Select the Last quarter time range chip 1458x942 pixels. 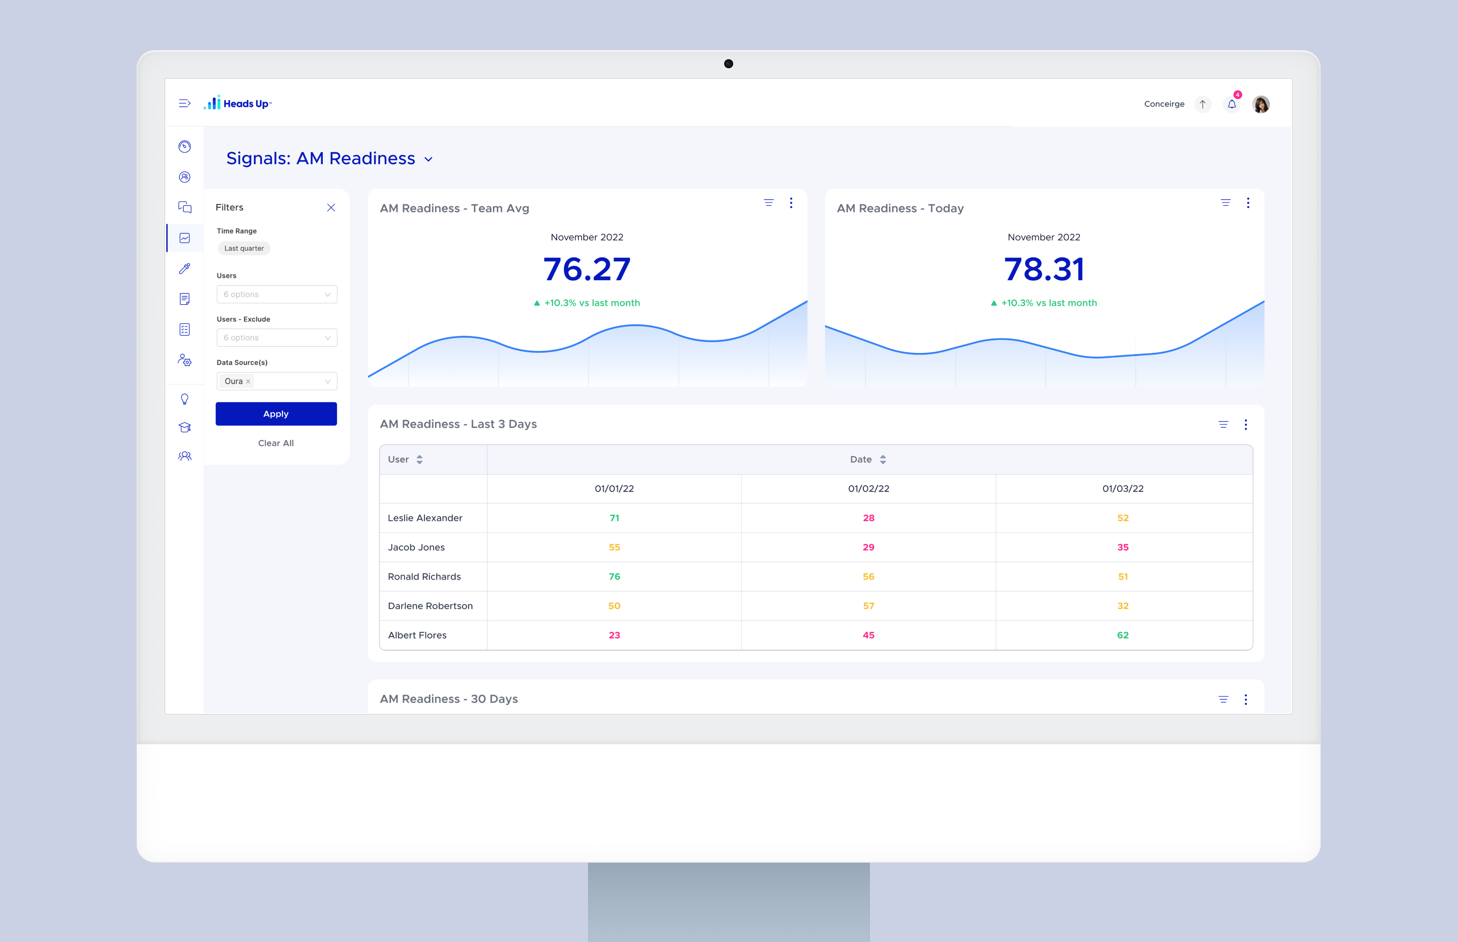[244, 248]
